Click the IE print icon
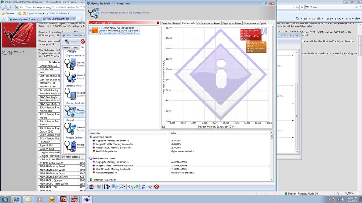 [319, 19]
